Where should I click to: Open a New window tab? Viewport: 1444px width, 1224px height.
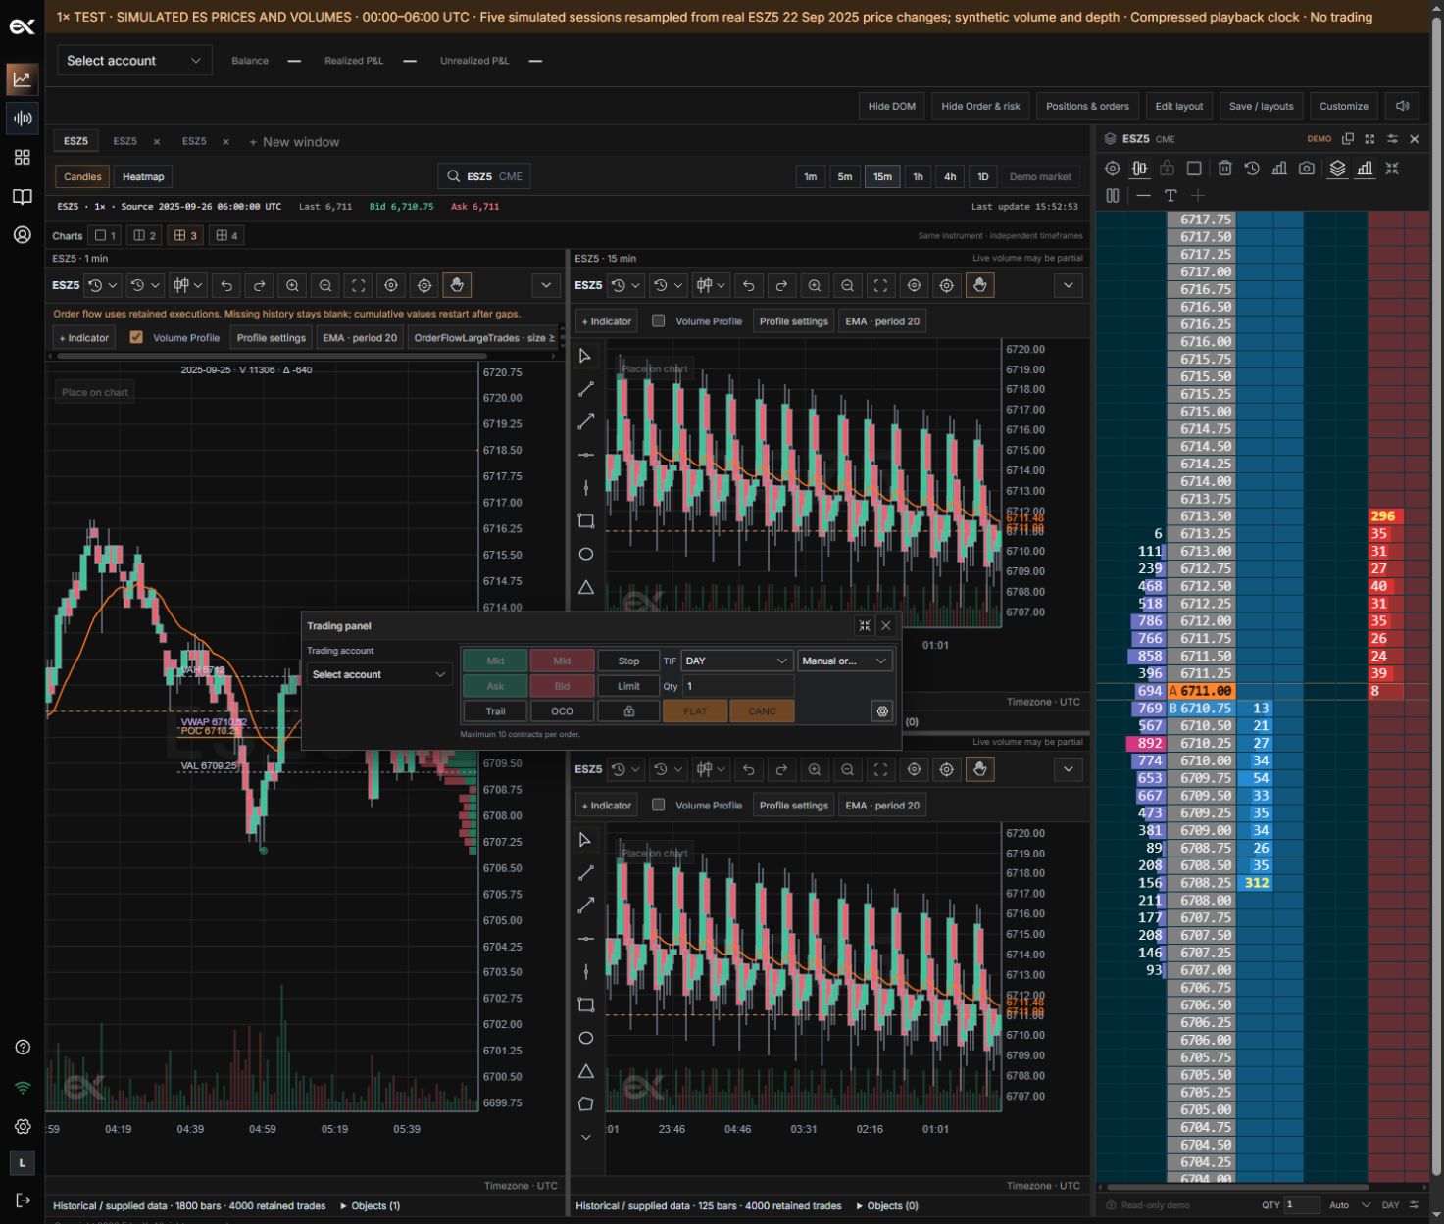[294, 142]
